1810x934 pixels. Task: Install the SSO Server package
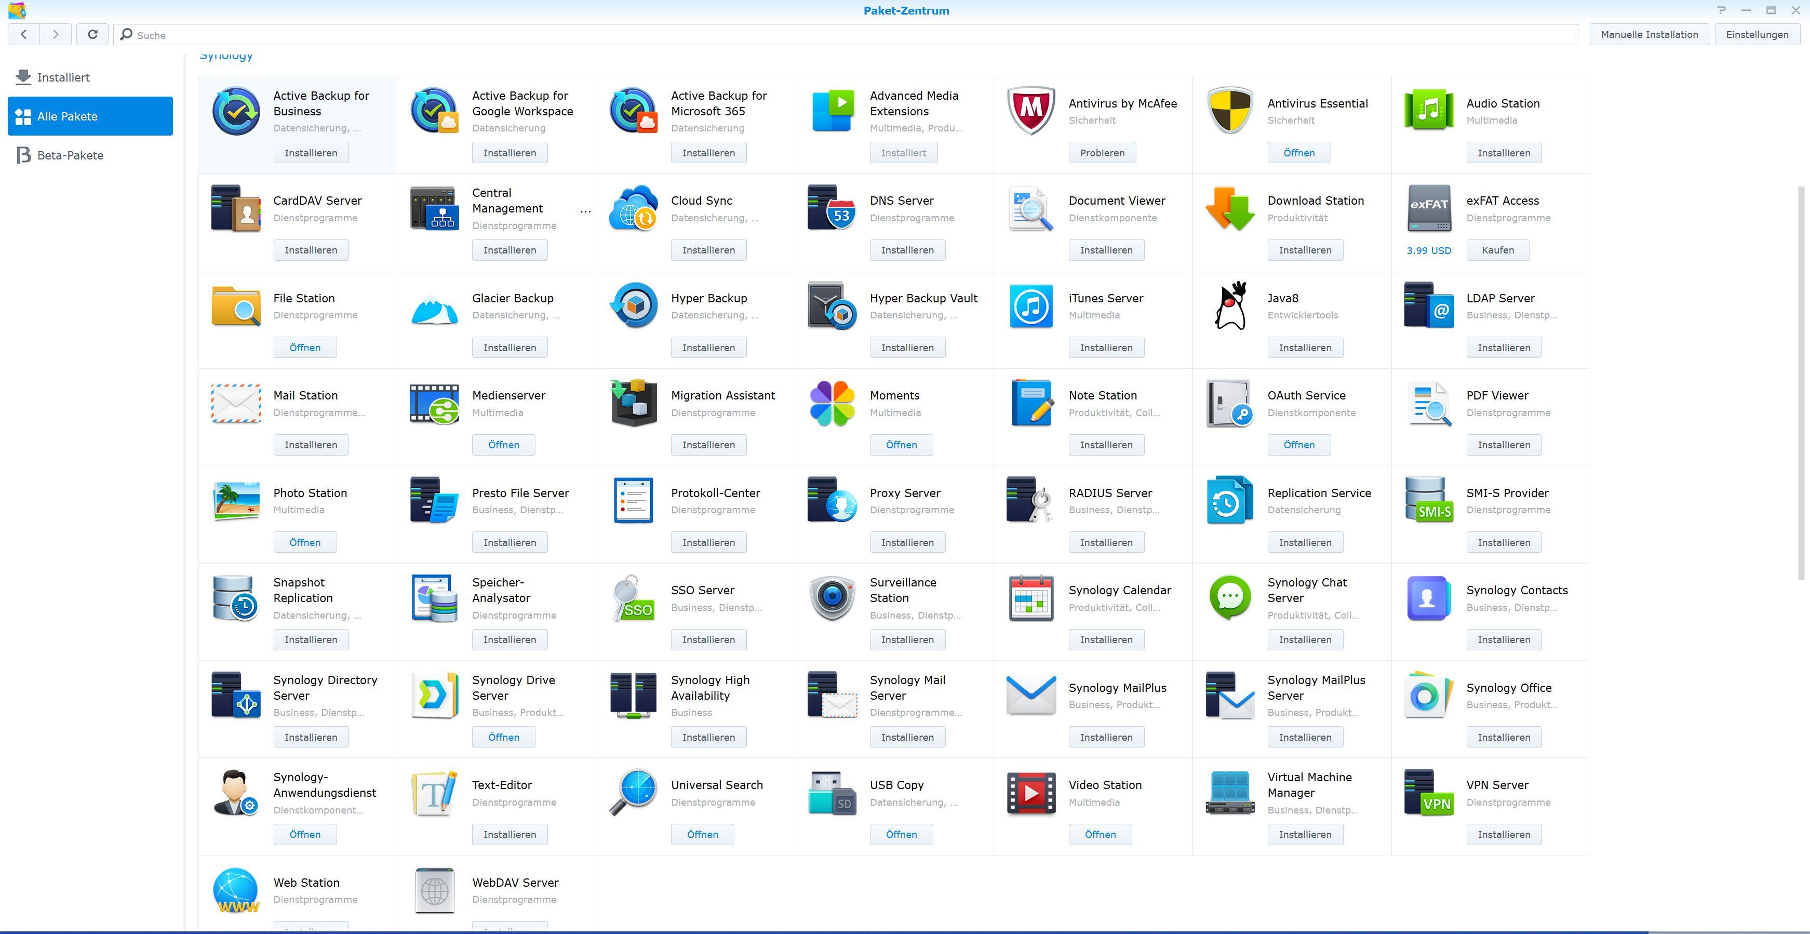pyautogui.click(x=708, y=639)
